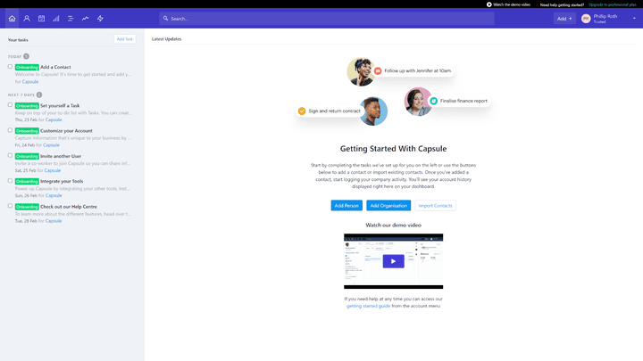Click play icon next to Watch the demo video
Viewport: 643px width, 361px height.
point(489,4)
